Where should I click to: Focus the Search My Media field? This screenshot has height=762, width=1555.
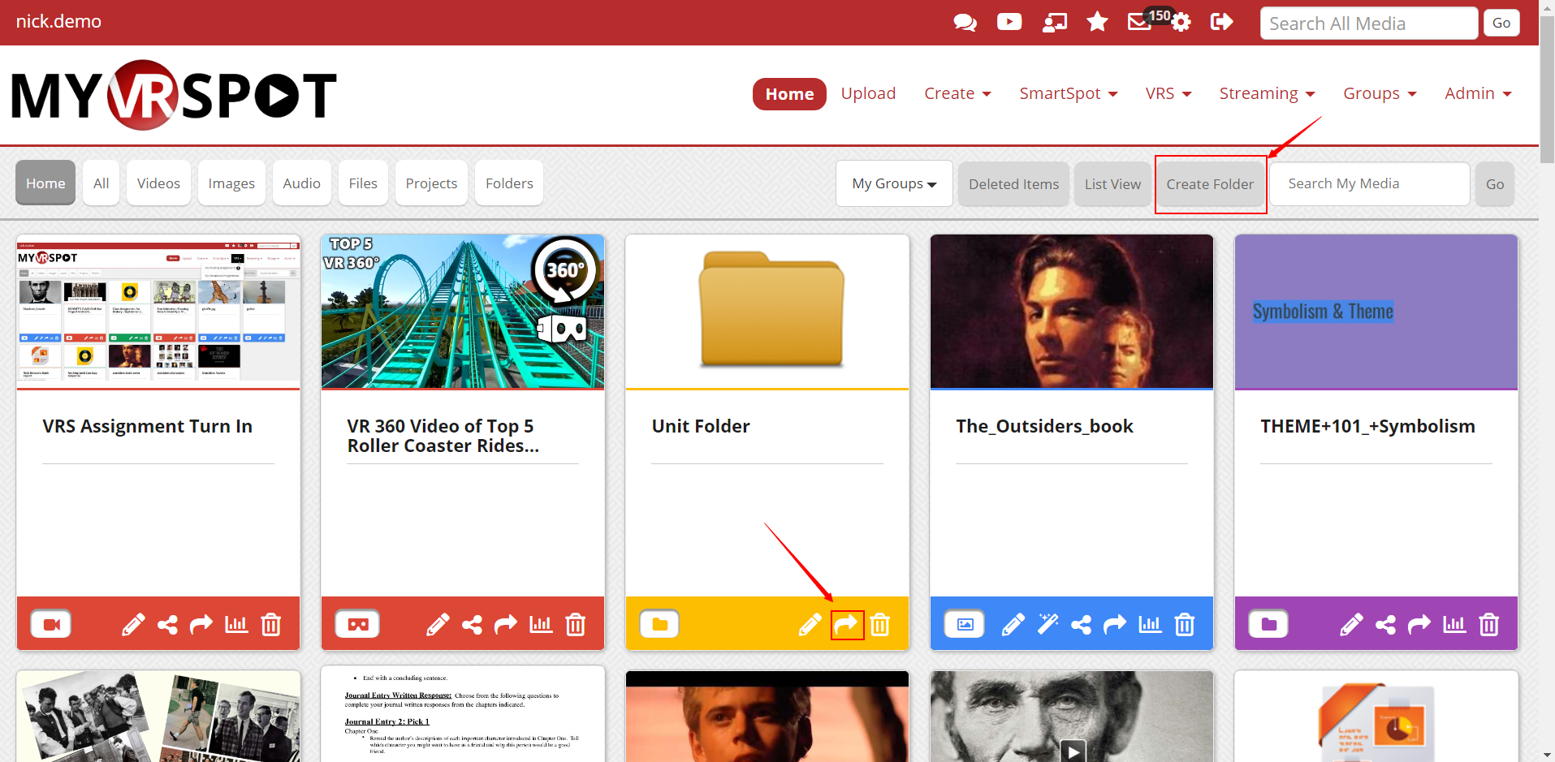pyautogui.click(x=1369, y=184)
